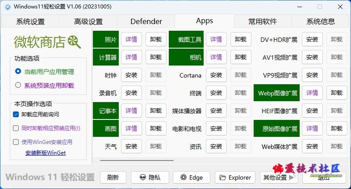Install AV1视频扩展

312,57
